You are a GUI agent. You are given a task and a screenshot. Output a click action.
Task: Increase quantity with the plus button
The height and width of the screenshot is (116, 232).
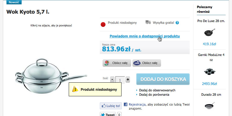pos(128,79)
